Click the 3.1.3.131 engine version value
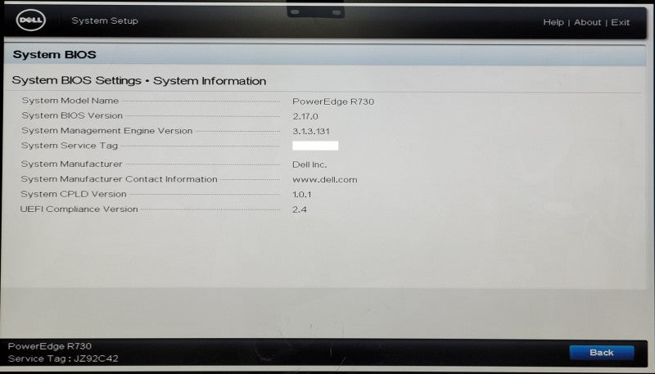 tap(311, 132)
